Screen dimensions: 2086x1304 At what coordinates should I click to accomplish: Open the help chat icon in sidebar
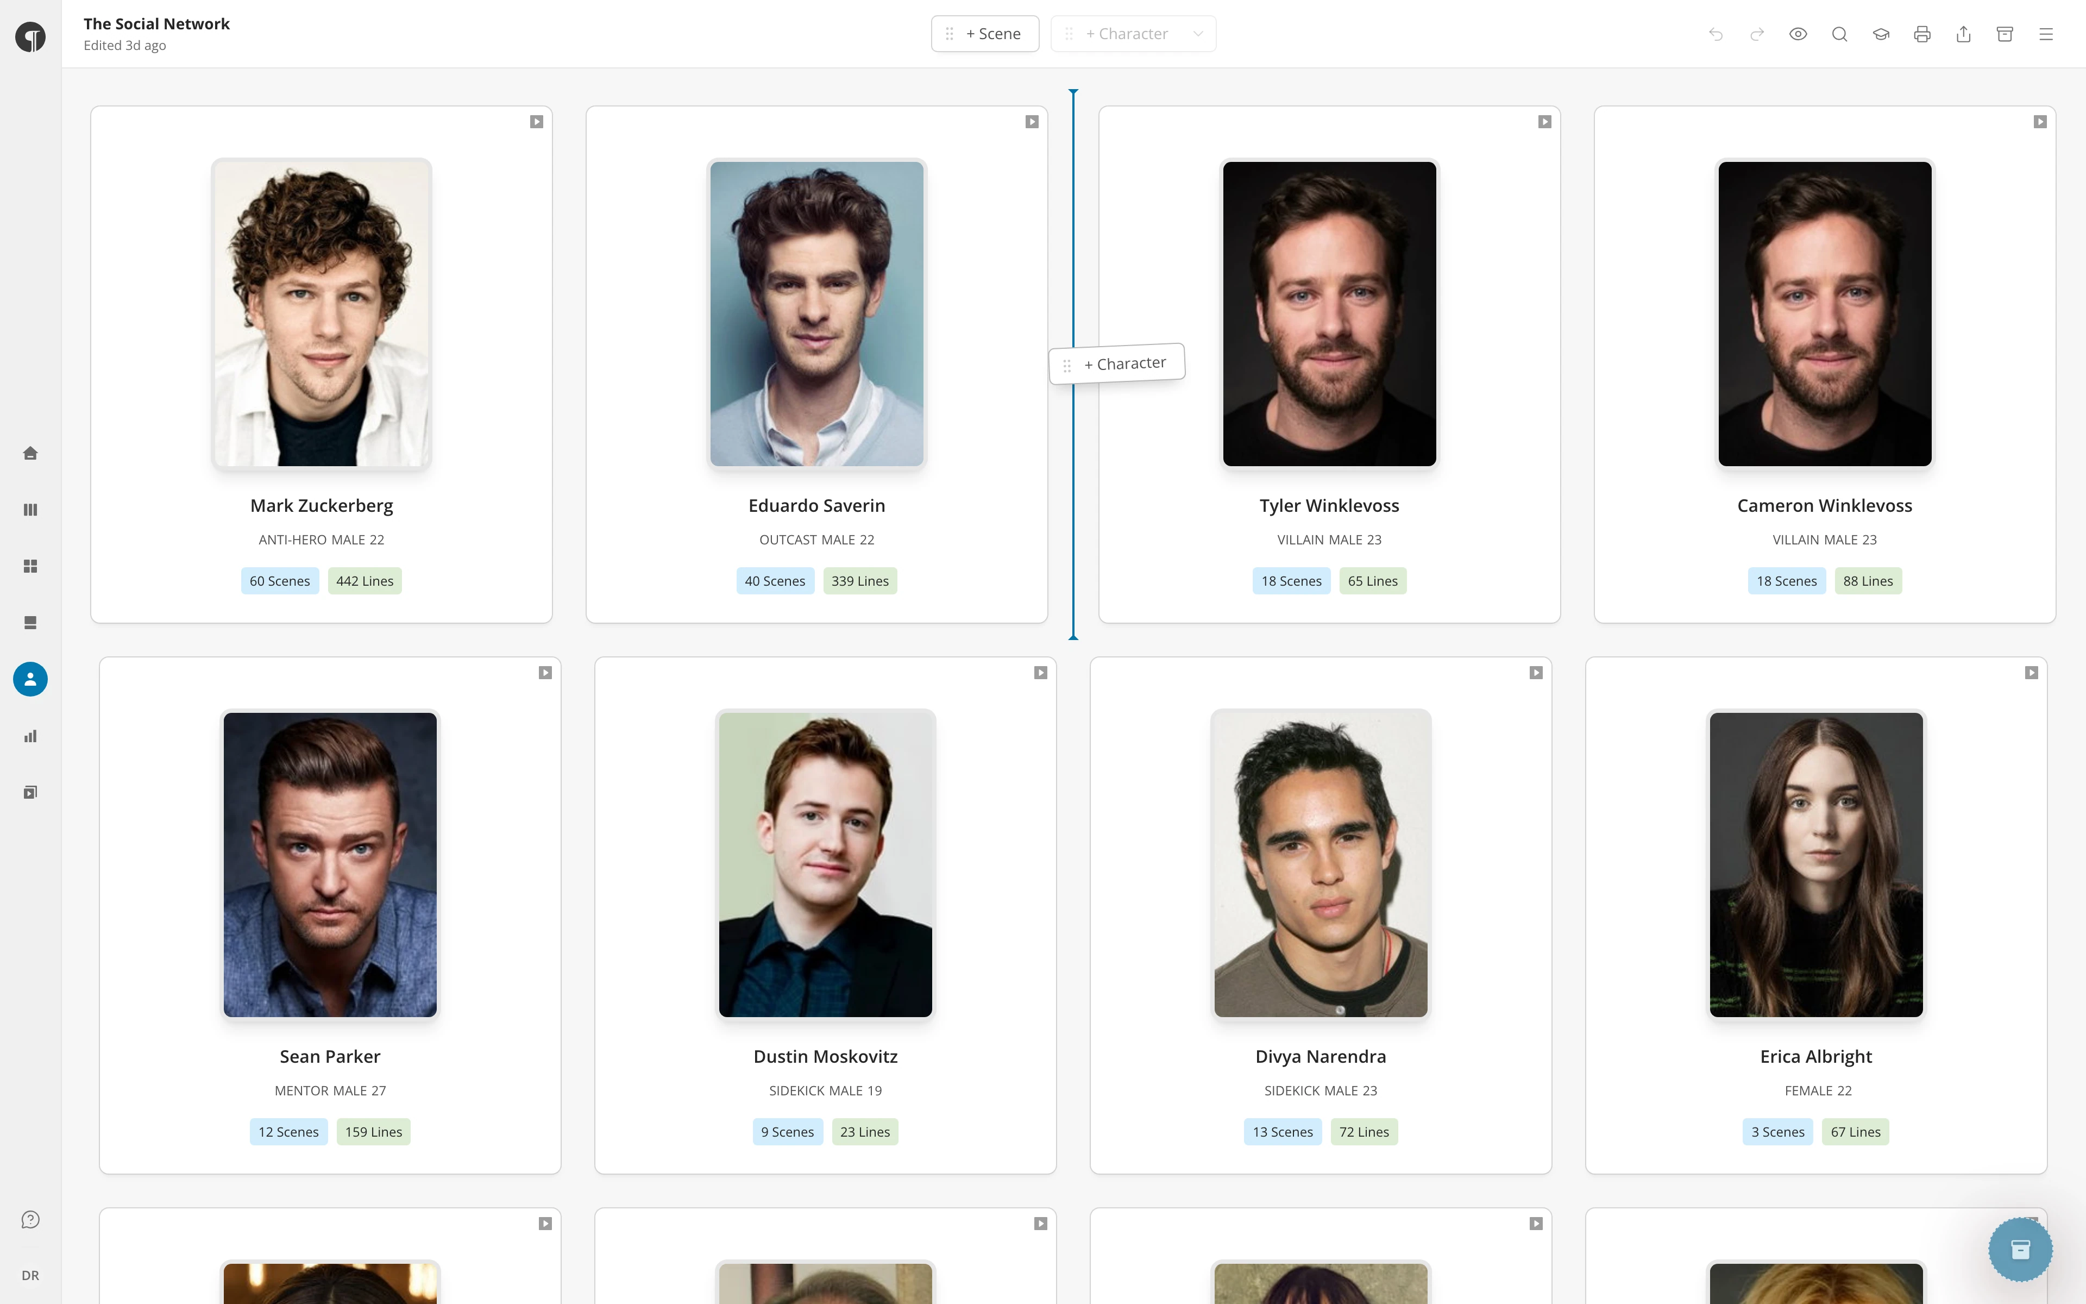30,1219
